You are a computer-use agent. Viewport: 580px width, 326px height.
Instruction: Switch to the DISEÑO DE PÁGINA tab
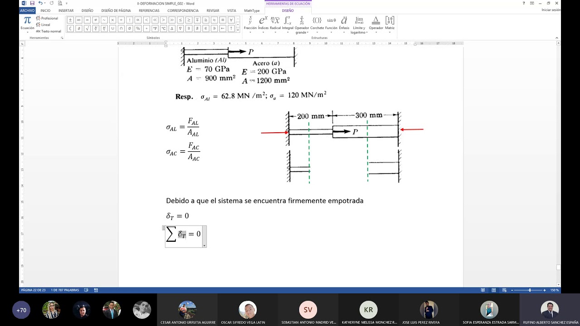[x=116, y=10]
